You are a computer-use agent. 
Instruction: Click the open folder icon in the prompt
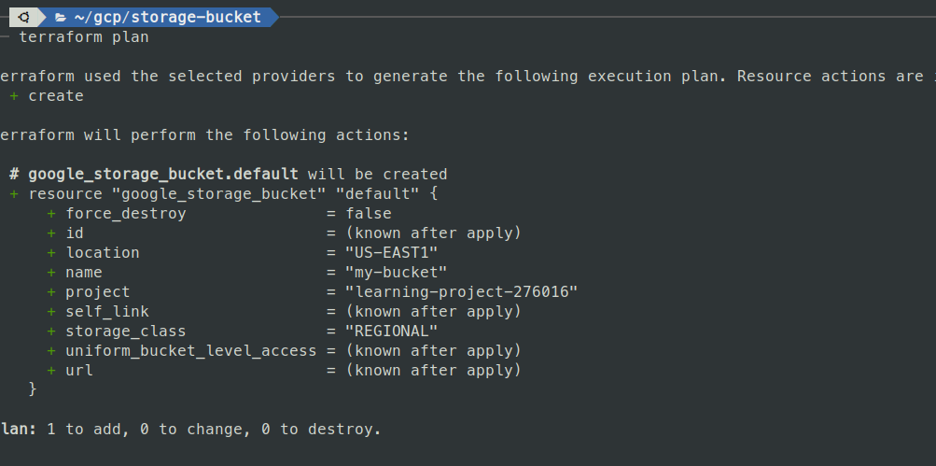coord(61,17)
